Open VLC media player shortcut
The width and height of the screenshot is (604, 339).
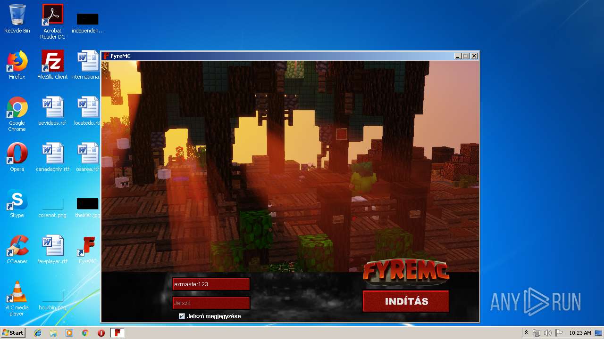click(x=17, y=299)
